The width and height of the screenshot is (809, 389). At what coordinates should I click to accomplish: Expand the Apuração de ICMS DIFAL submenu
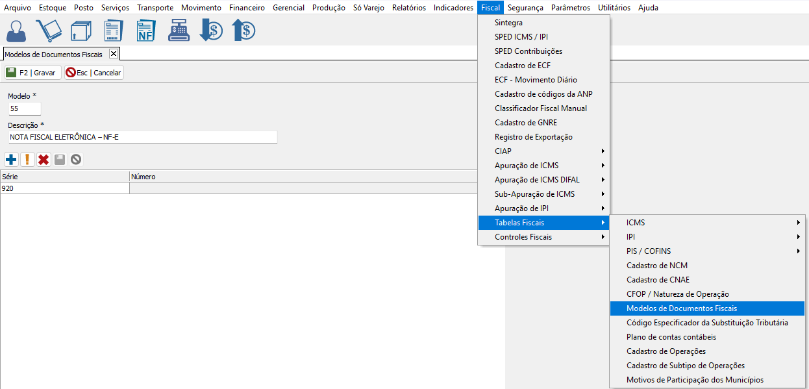coord(543,180)
